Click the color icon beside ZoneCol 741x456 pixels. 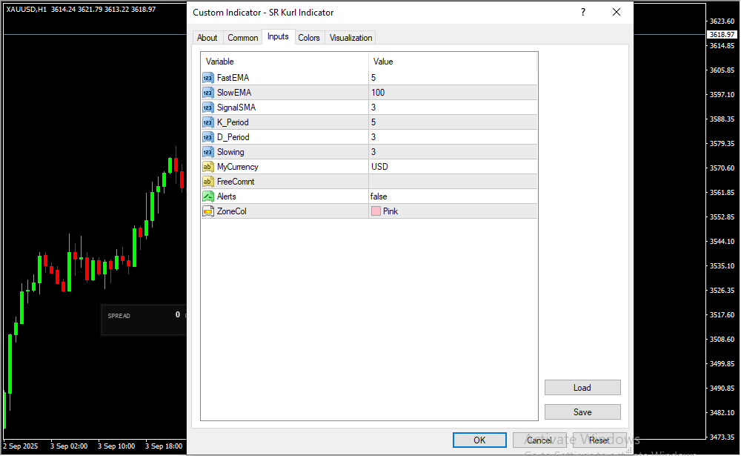[x=207, y=211]
